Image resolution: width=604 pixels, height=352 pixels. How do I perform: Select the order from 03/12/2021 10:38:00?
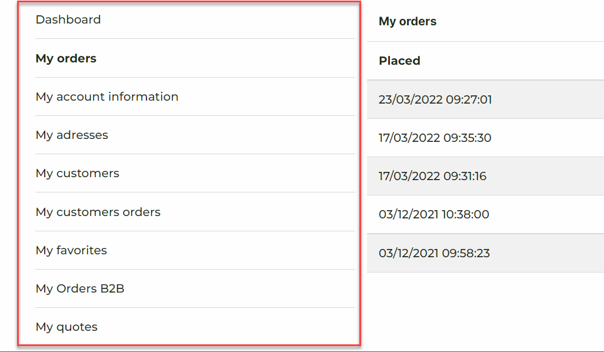433,214
